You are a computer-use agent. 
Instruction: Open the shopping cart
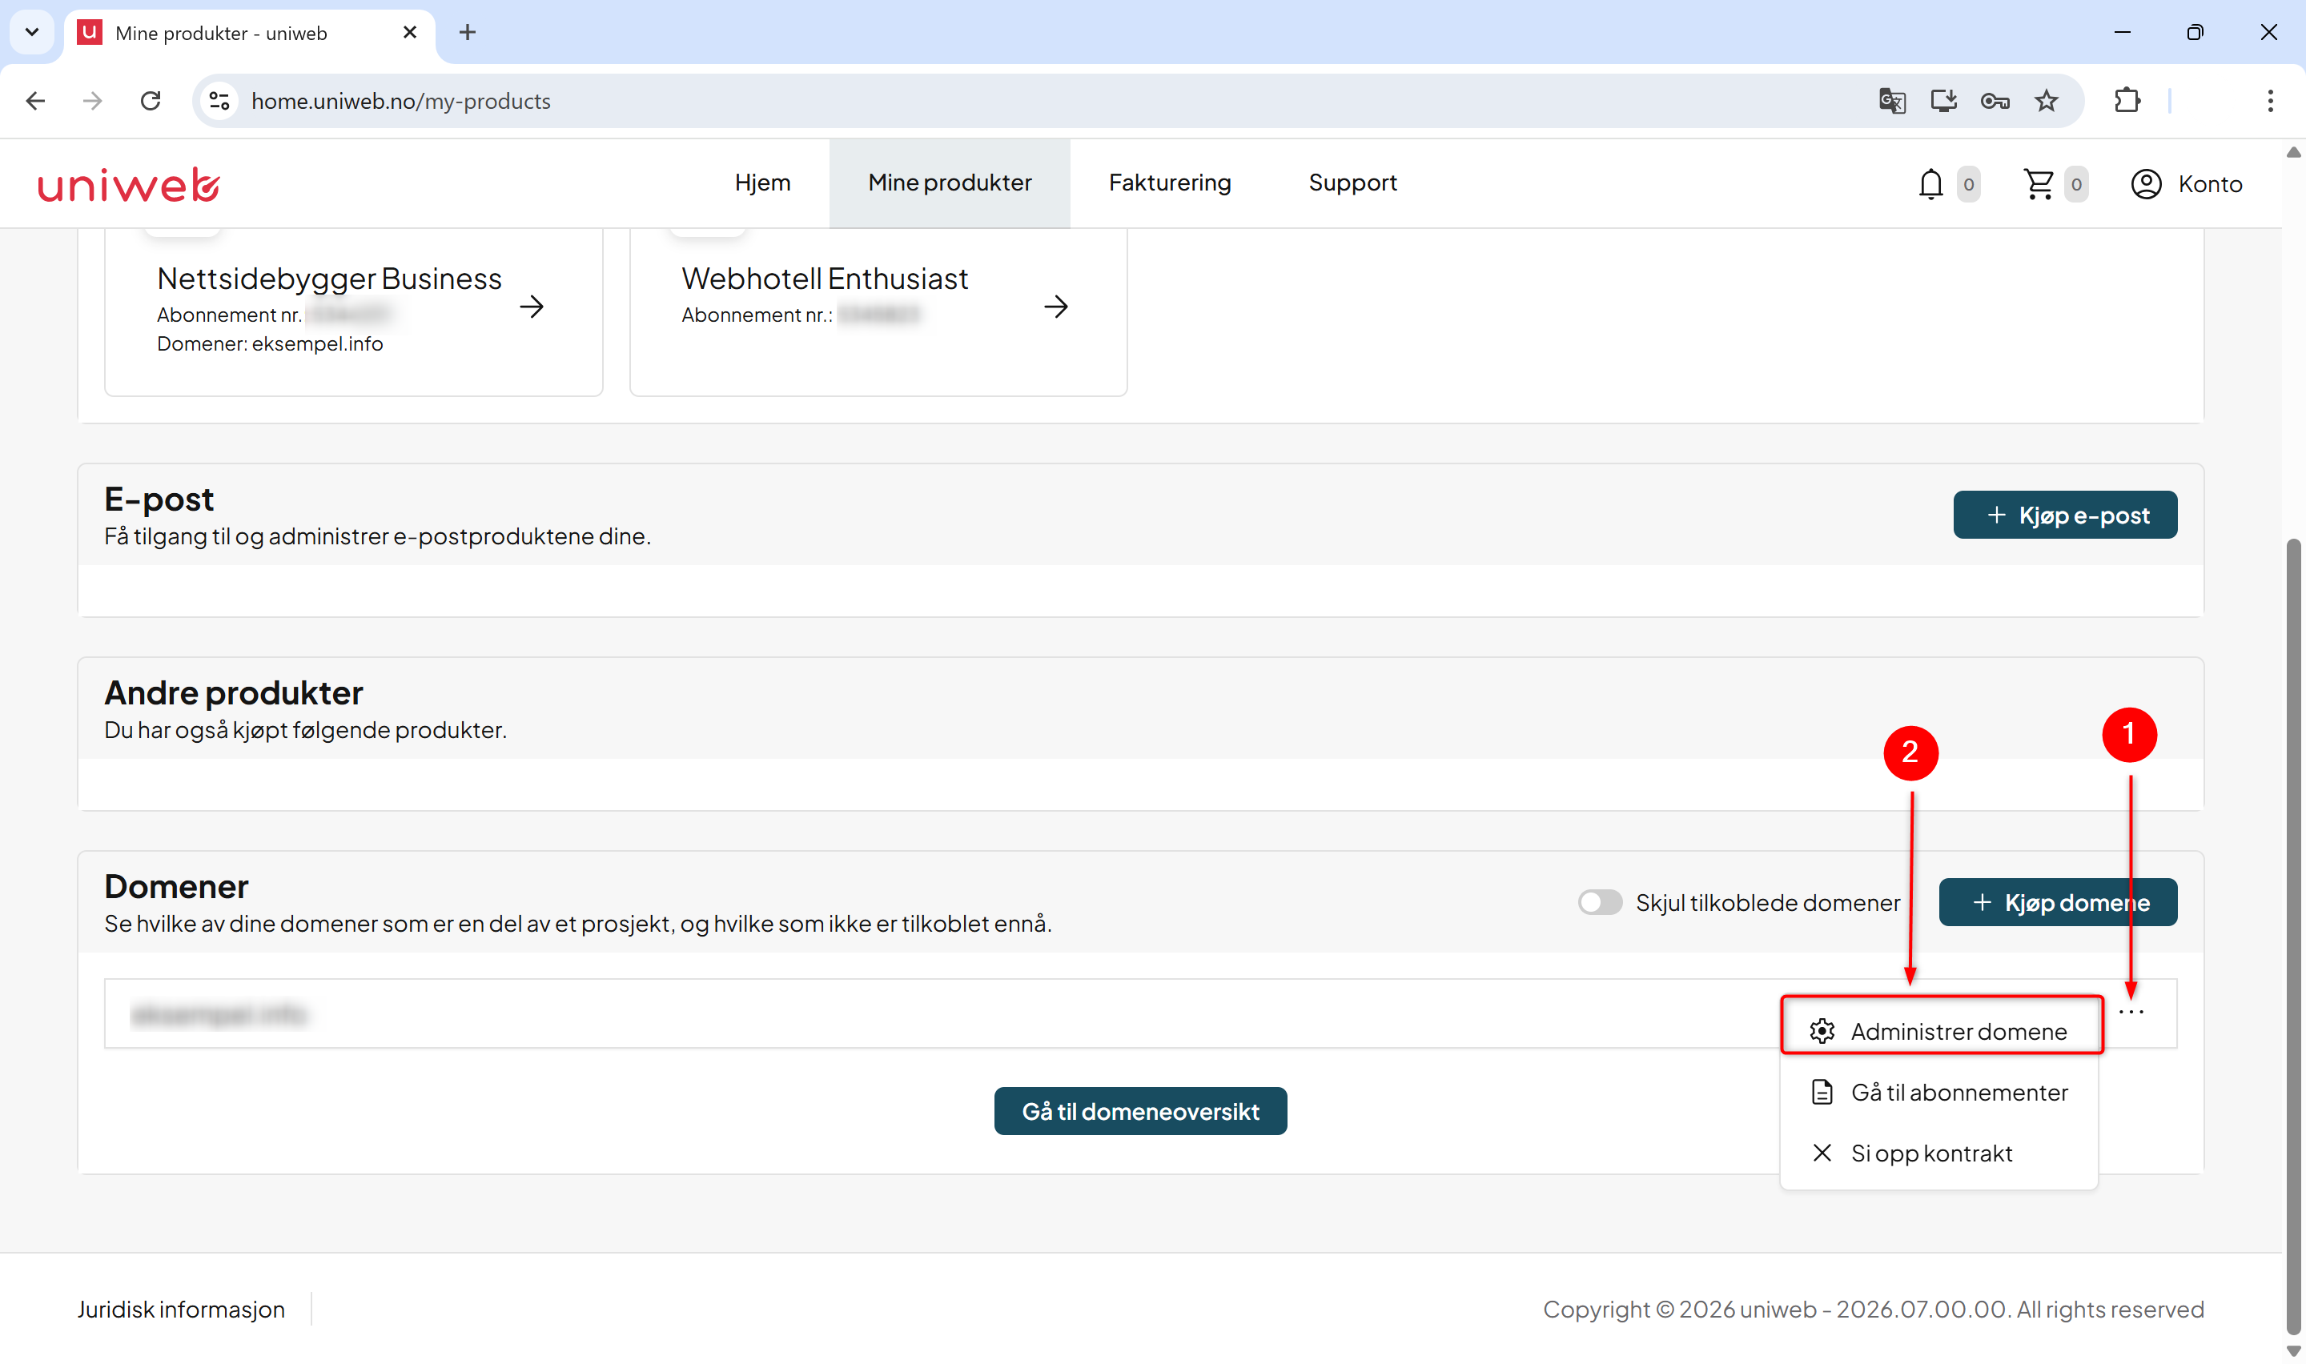[2039, 184]
